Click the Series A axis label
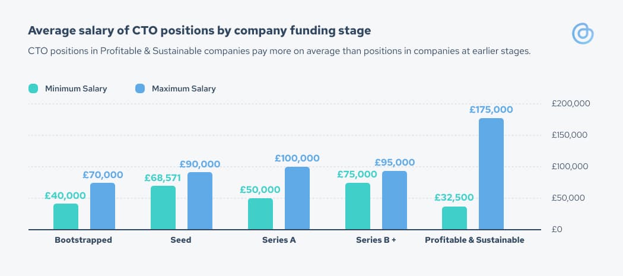This screenshot has width=623, height=276. pyautogui.click(x=279, y=240)
